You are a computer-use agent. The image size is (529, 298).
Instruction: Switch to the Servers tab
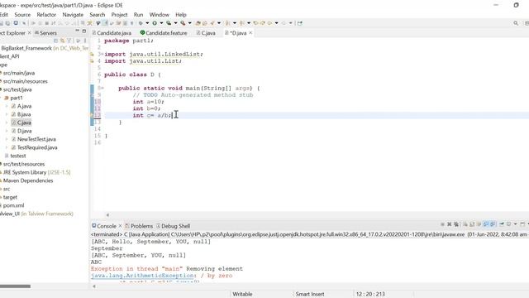pos(45,33)
